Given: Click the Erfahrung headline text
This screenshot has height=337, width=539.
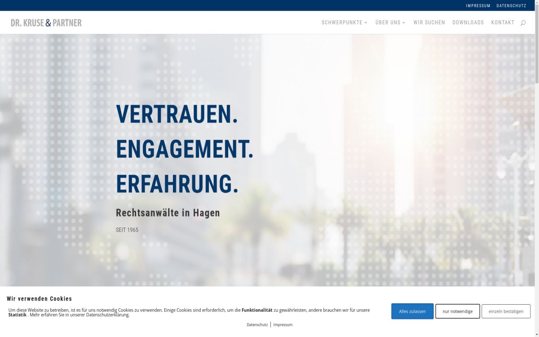Looking at the screenshot, I should (x=177, y=183).
